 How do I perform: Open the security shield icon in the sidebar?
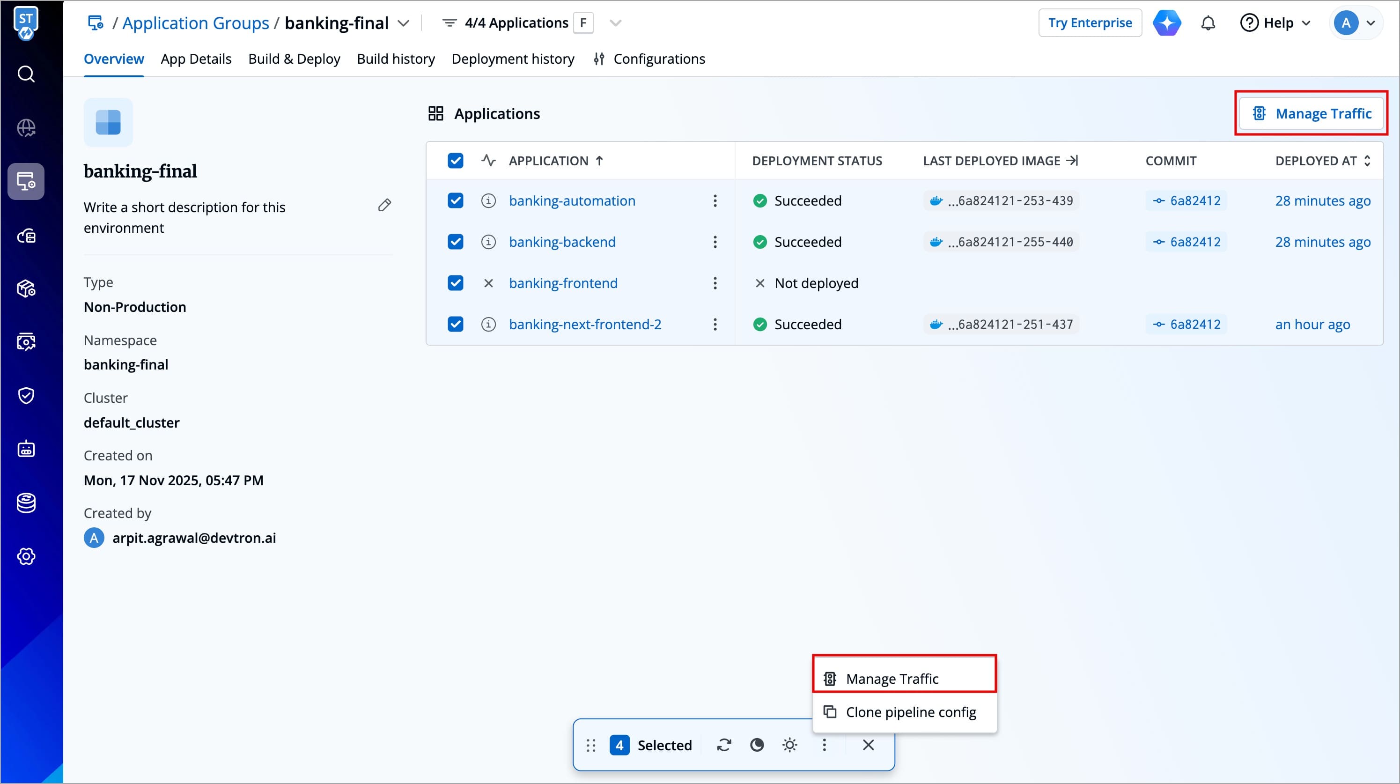coord(26,395)
